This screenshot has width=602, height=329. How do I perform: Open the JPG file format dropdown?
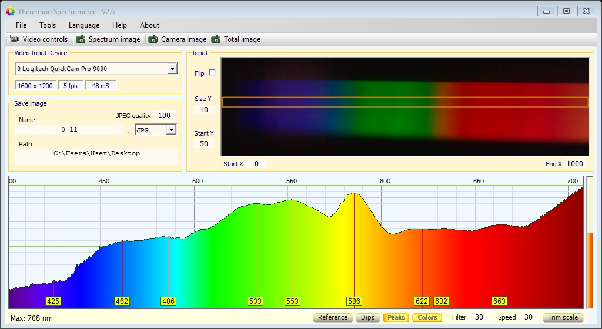coord(171,130)
